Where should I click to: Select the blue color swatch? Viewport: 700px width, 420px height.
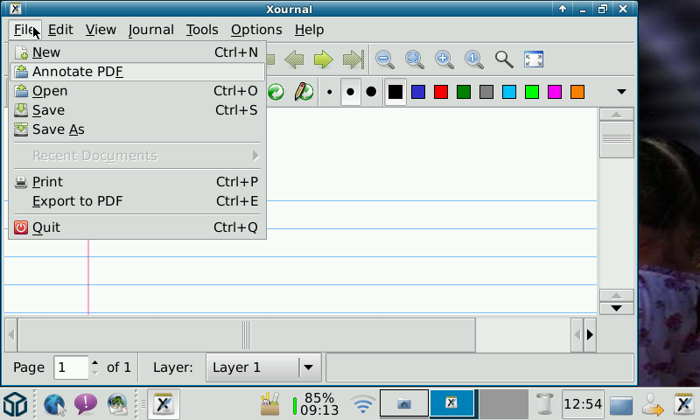click(x=418, y=92)
